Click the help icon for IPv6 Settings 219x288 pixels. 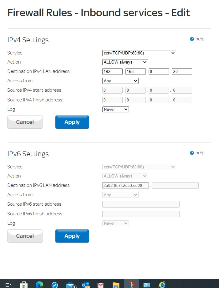tap(192, 153)
